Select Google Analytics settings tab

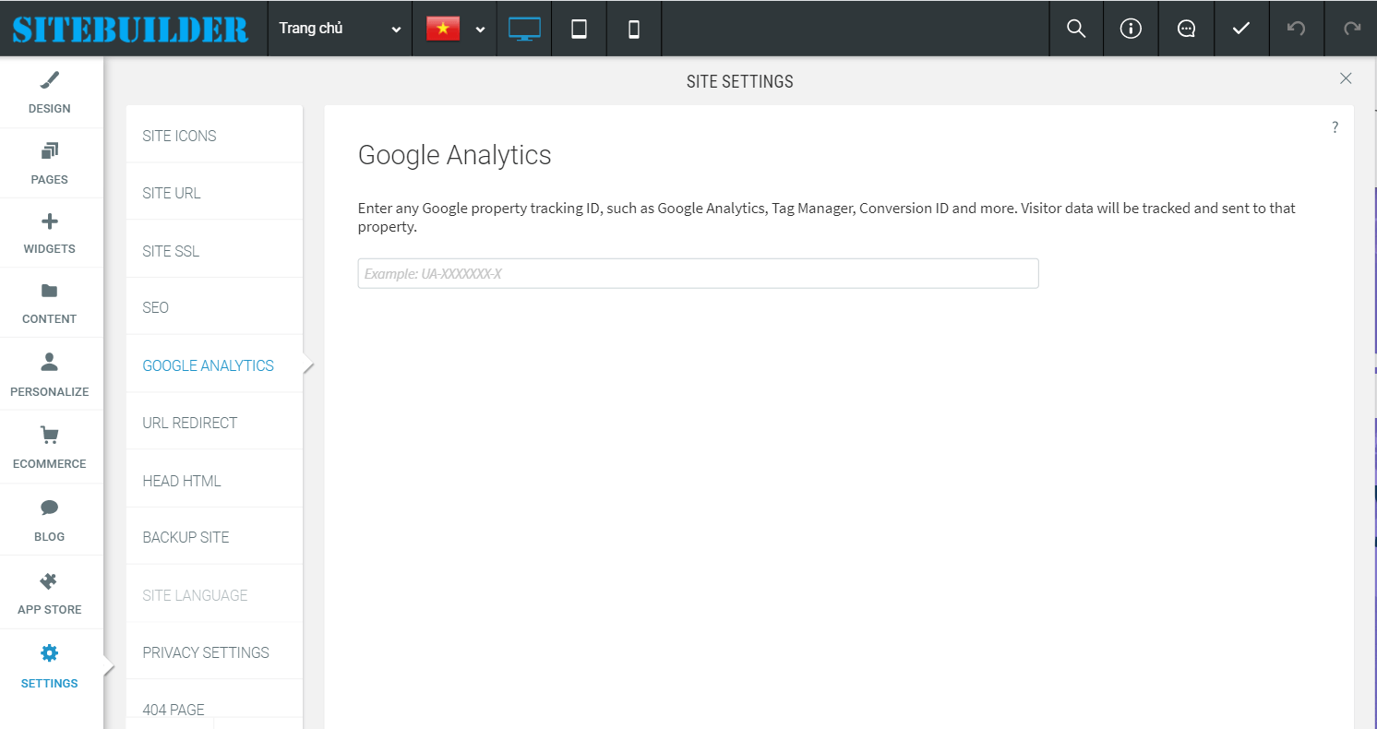[x=214, y=365]
